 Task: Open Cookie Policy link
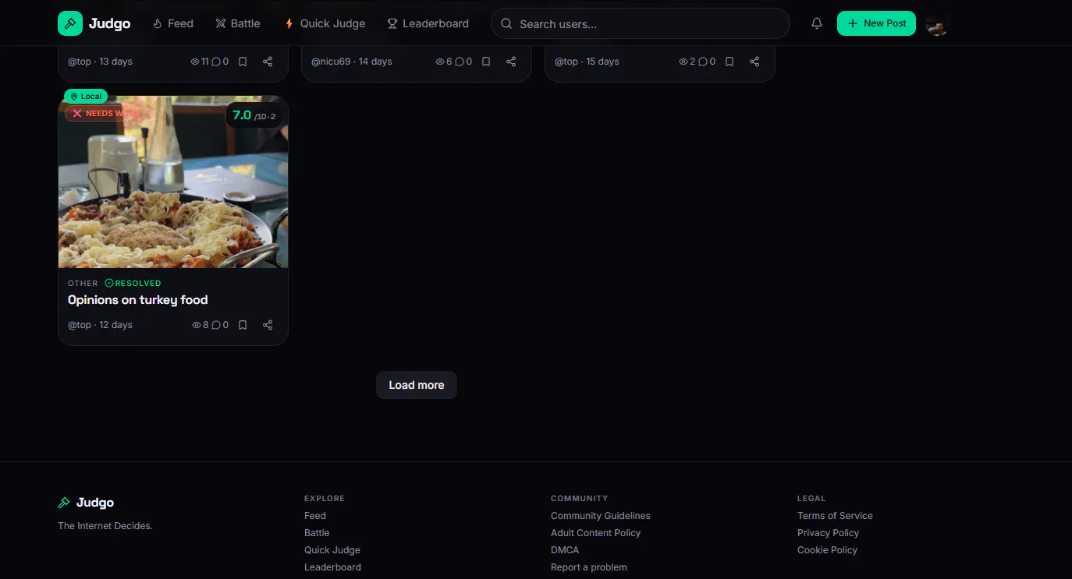point(827,550)
